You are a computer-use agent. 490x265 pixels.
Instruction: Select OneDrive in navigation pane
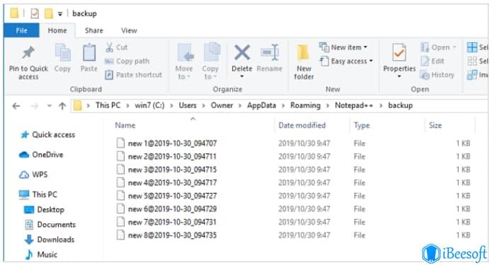(x=41, y=155)
